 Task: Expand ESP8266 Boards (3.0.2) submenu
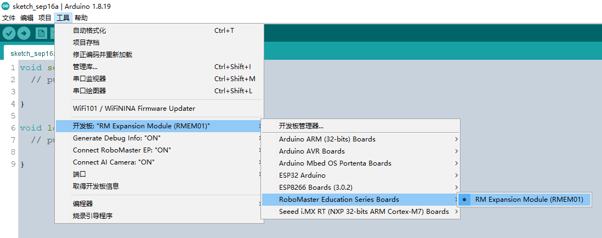click(x=361, y=188)
